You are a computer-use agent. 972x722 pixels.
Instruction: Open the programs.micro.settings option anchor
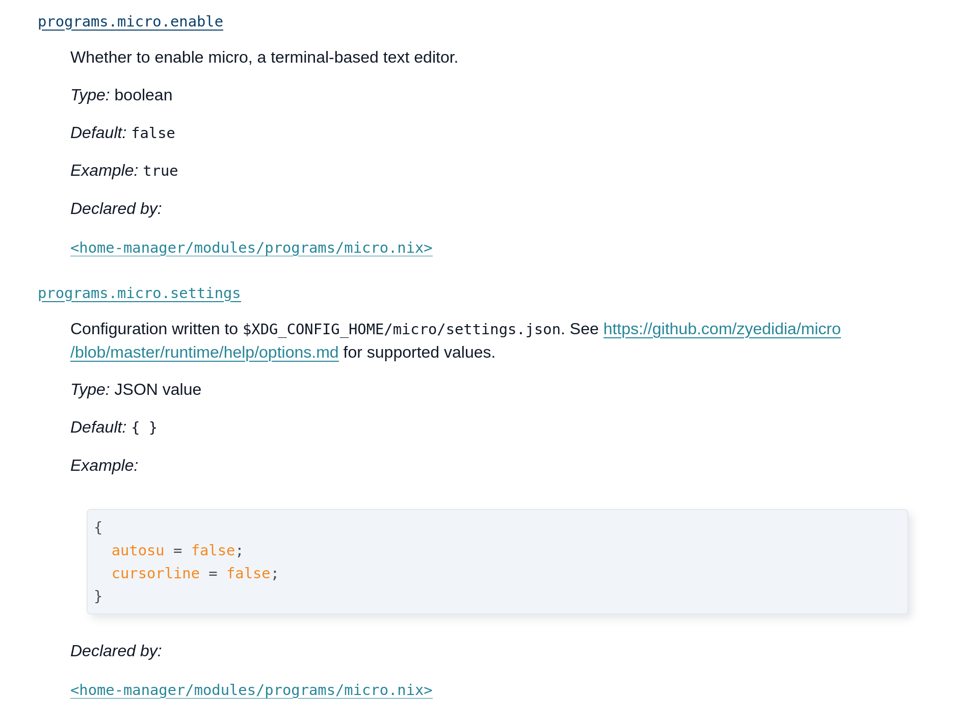tap(139, 293)
